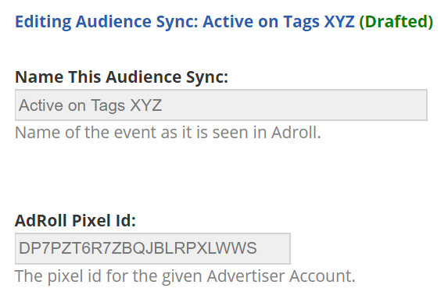Click the empty right area of the name field

294,105
